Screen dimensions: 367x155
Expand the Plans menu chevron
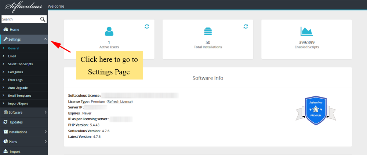46,142
